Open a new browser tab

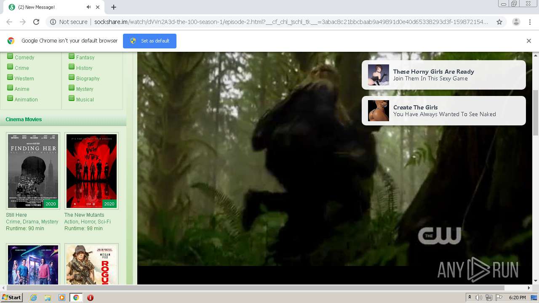[x=114, y=7]
